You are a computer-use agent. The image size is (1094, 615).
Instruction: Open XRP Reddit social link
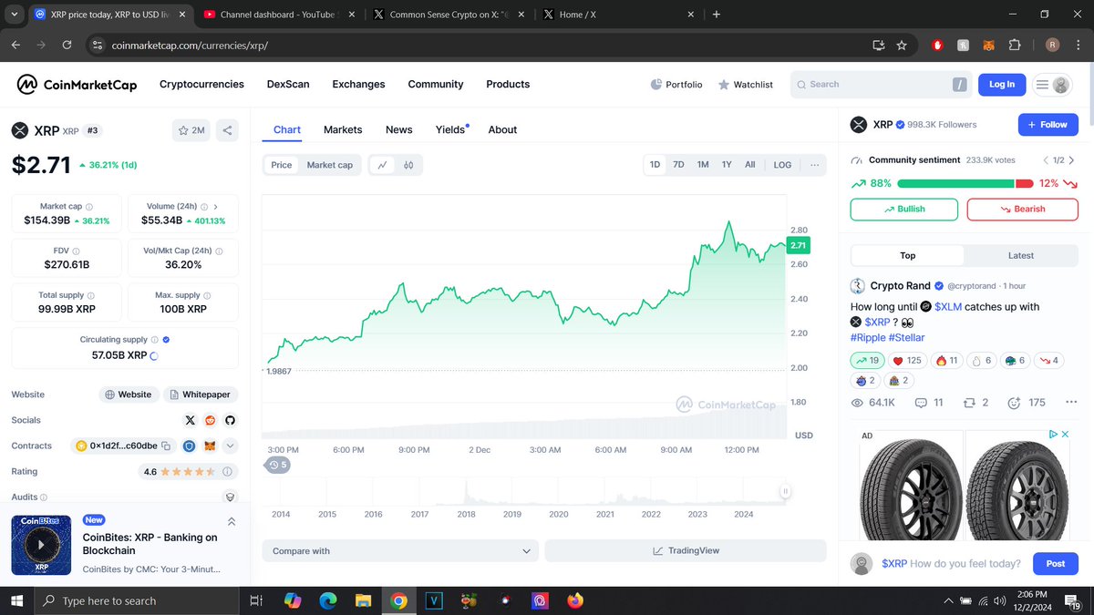(210, 420)
